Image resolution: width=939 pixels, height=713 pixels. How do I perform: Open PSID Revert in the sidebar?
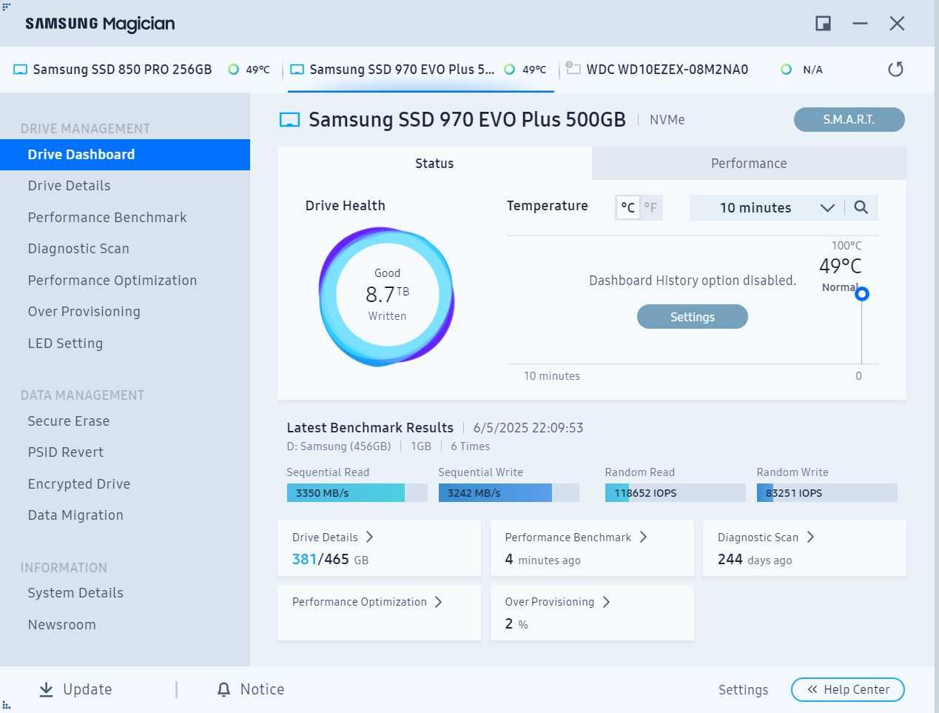66,452
